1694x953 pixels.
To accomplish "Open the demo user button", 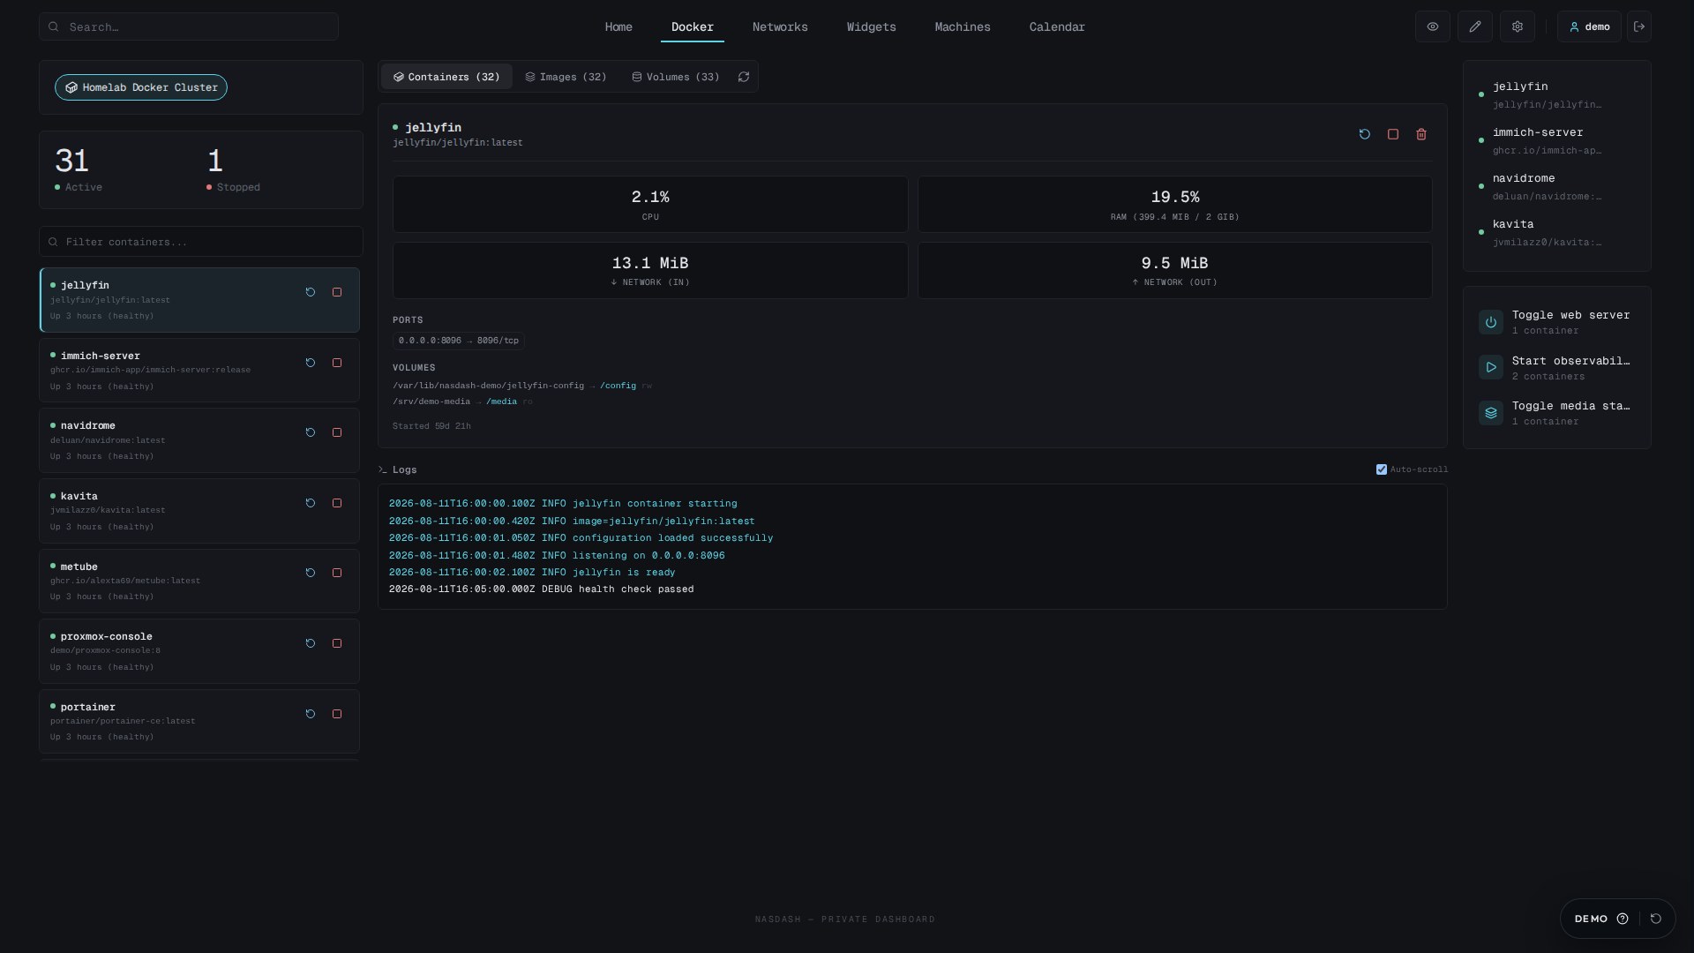I will [1589, 26].
